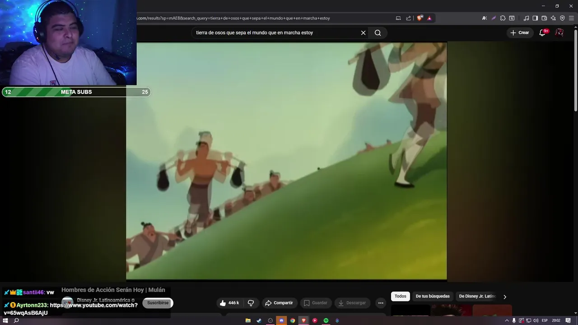The width and height of the screenshot is (578, 325).
Task: Open more actions three-dot menu
Action: tap(381, 303)
